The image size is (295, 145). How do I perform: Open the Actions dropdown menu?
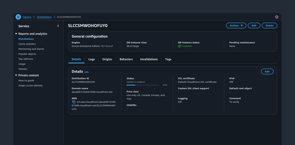pos(236,25)
